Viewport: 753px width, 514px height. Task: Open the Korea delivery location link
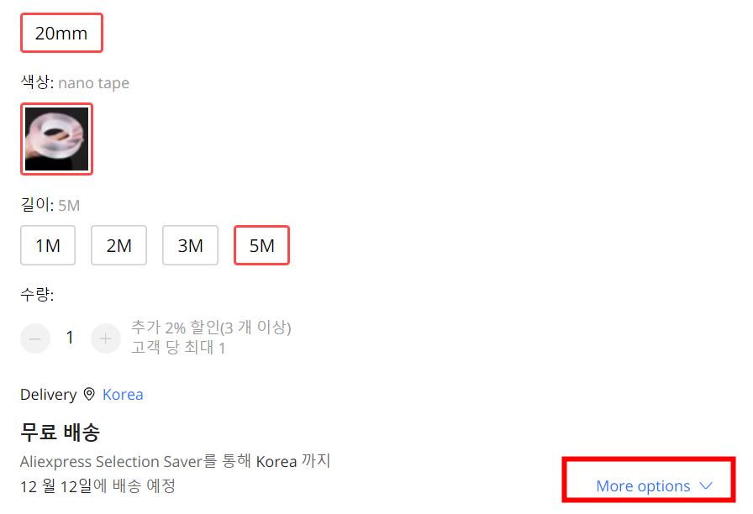point(123,395)
